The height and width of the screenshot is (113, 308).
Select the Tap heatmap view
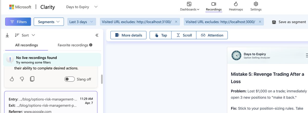(161, 35)
